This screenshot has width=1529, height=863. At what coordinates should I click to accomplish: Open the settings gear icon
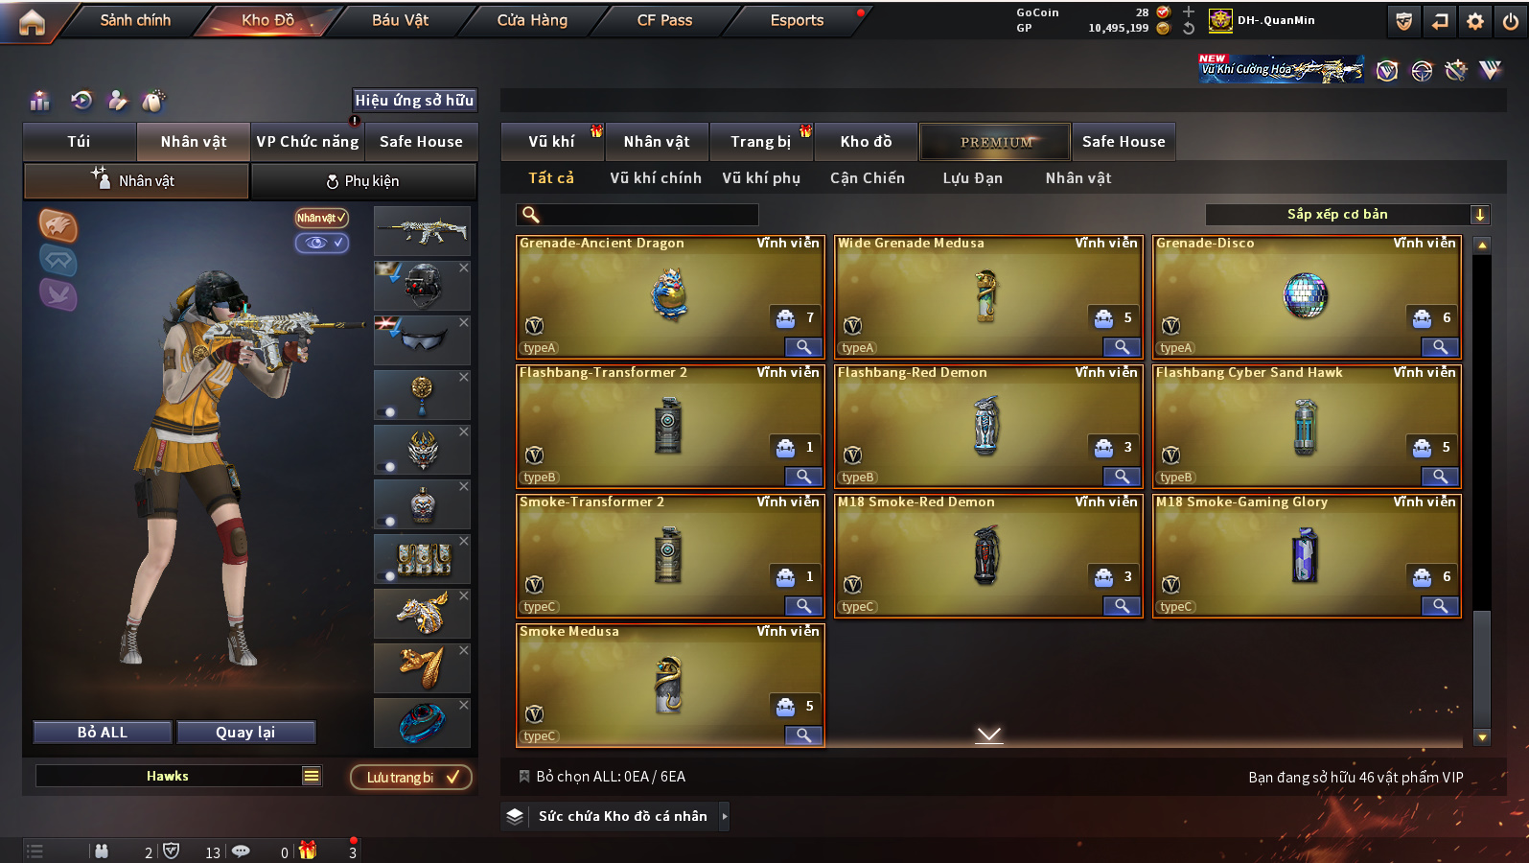pos(1475,21)
